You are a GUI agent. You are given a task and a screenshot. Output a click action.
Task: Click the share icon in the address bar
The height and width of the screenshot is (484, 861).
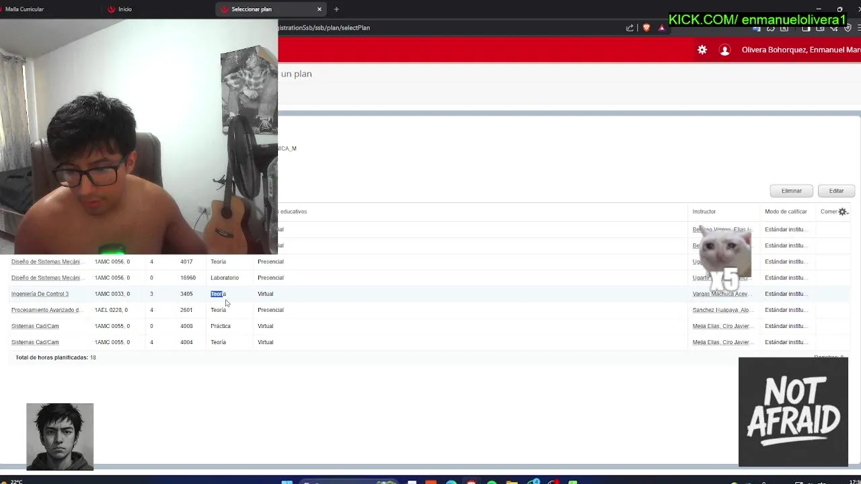pyautogui.click(x=630, y=28)
